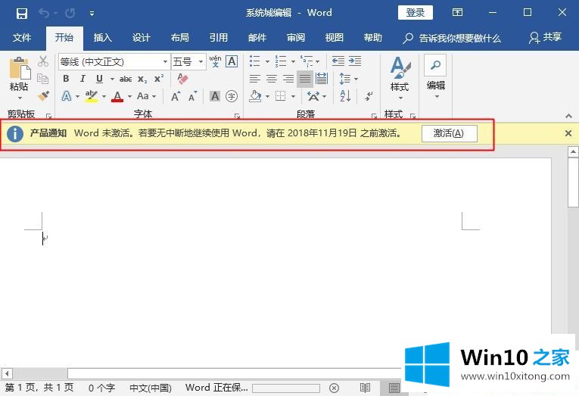The width and height of the screenshot is (579, 396).
Task: Click the 告诉我你想要做什么 search box
Action: [x=452, y=38]
